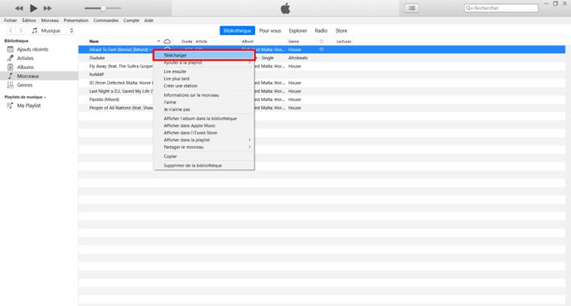
Task: Go back with the left navigation arrow
Action: coord(11,30)
